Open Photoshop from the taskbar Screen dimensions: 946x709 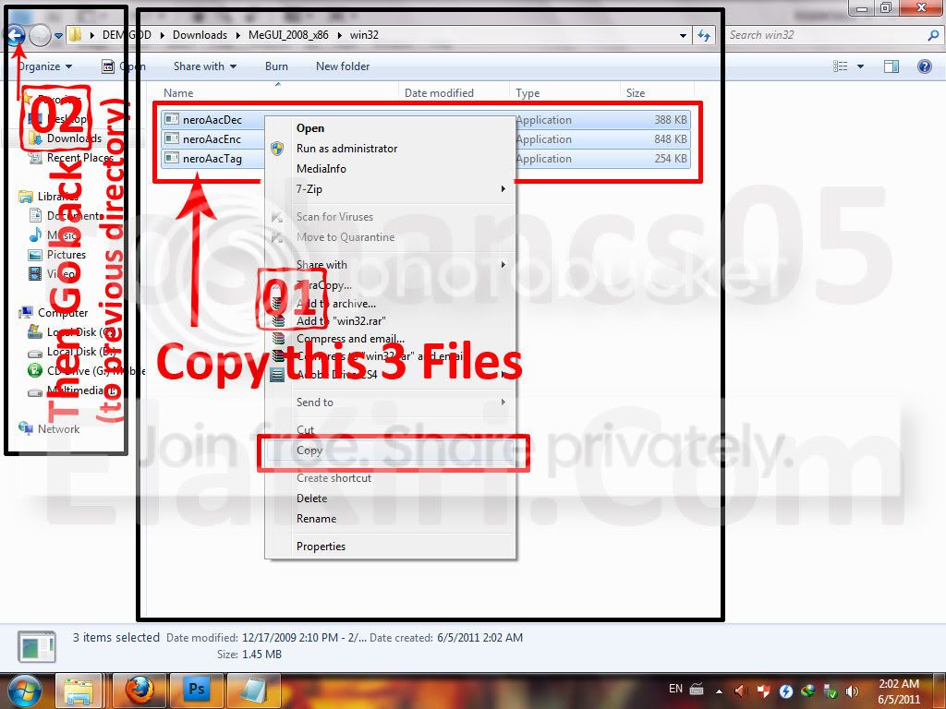pos(197,691)
